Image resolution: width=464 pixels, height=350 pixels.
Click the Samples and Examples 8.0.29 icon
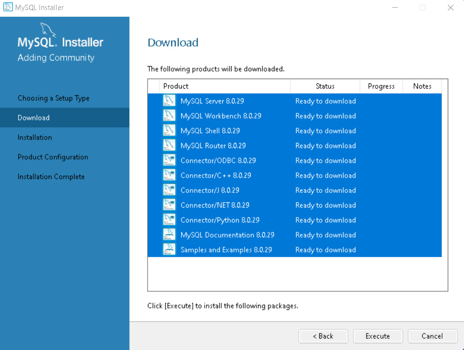point(169,250)
